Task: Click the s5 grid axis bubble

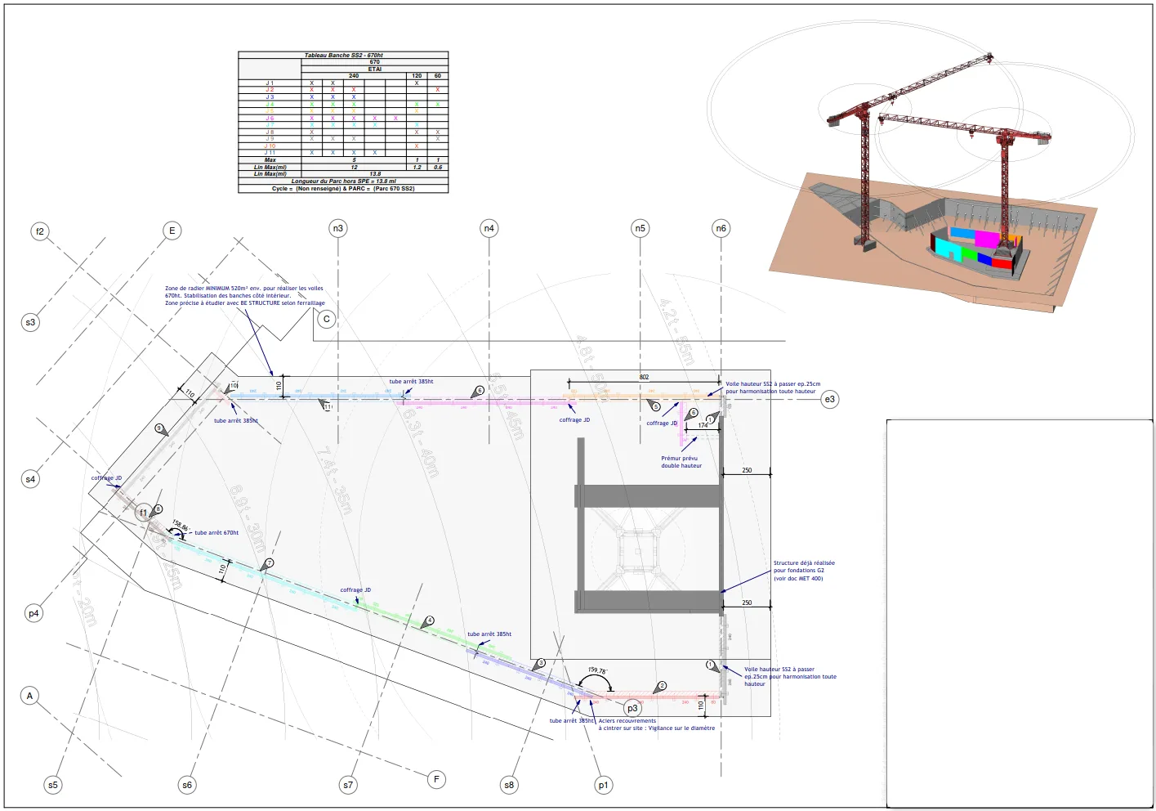Action: pos(53,785)
